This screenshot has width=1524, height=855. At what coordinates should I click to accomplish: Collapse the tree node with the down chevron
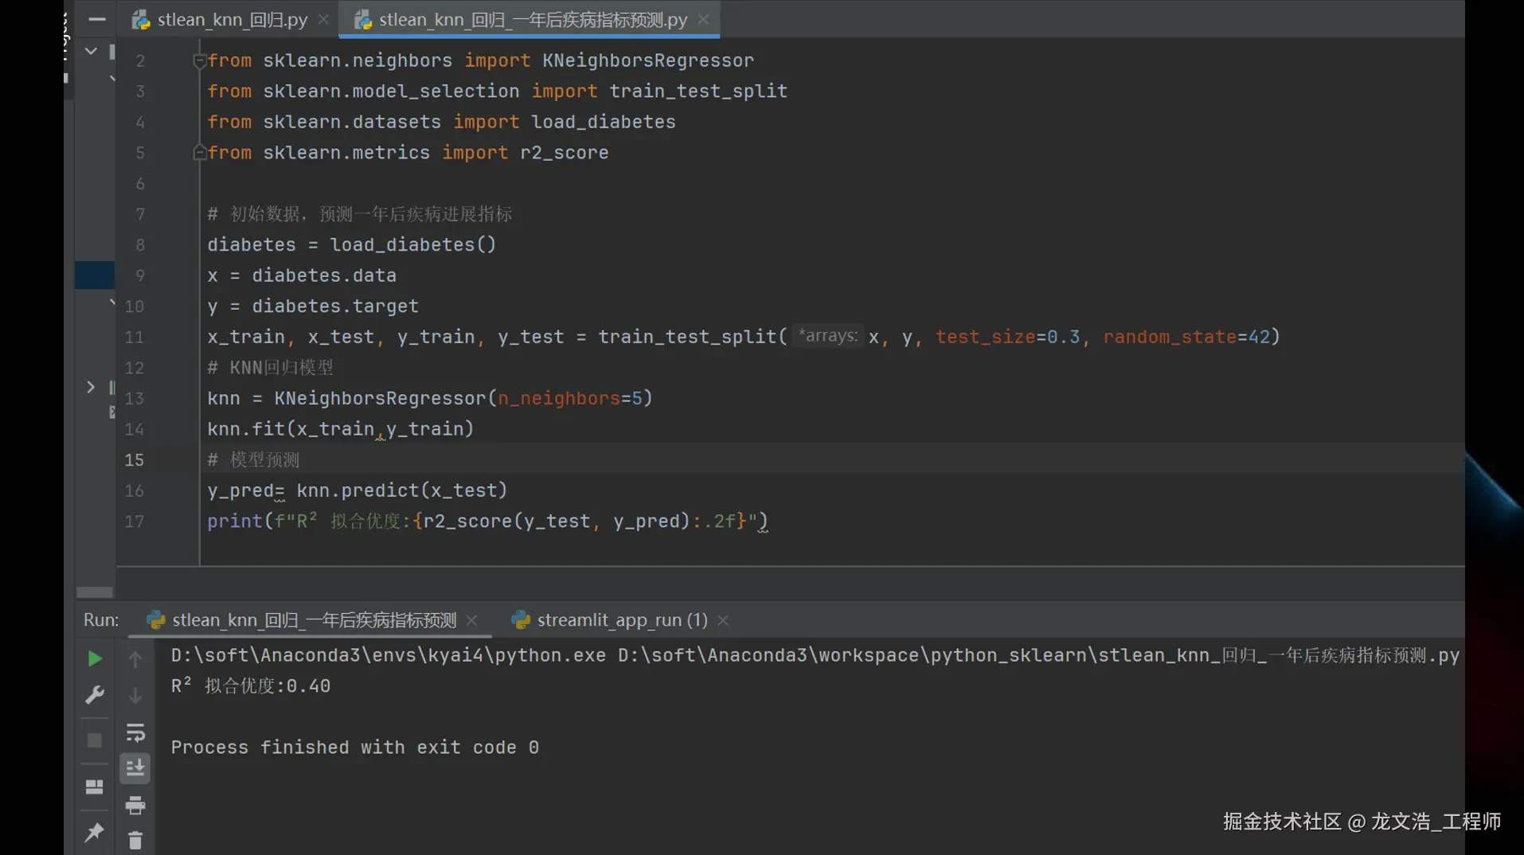tap(91, 51)
